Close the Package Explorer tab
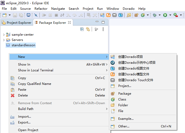Image resolution: width=185 pixels, height=133 pixels. click(x=69, y=22)
